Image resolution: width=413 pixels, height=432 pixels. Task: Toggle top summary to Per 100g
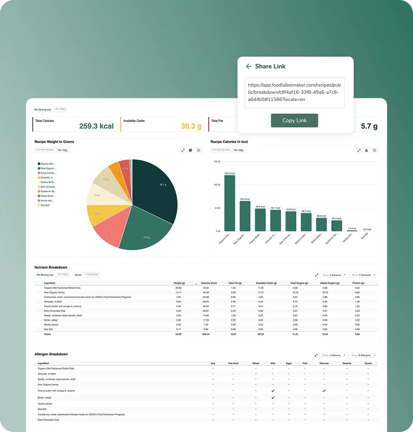tap(60, 109)
